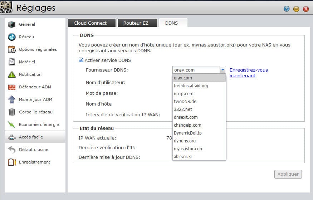Select the Défendeur ADM firewall icon

[x=11, y=87]
